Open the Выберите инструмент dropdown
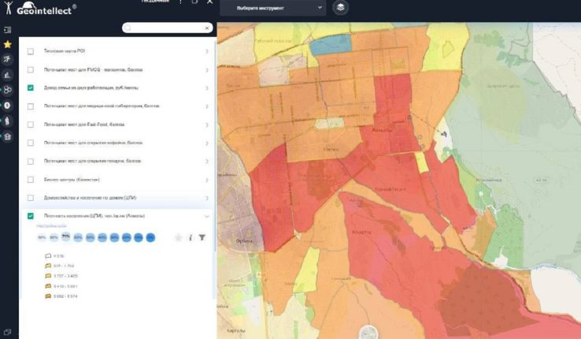Screen dimensions: 581x339 pos(272,8)
